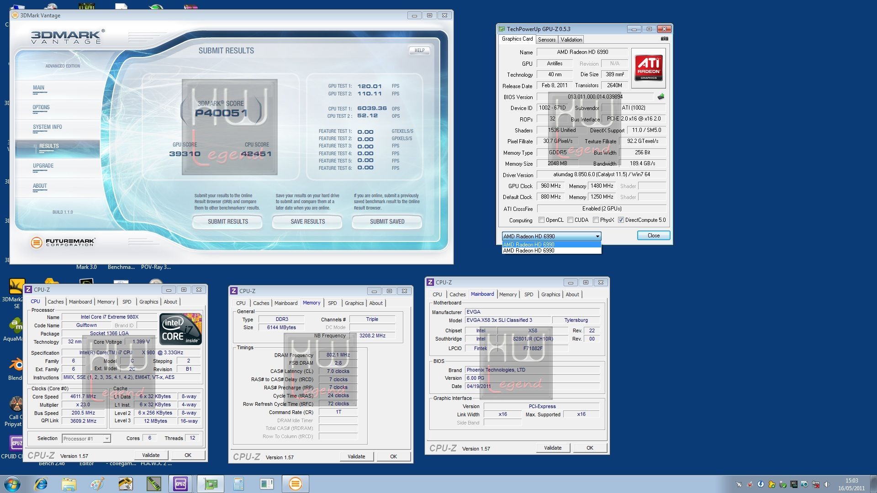This screenshot has width=877, height=493.
Task: Open the temperature monitor taskbar icon showing 46
Action: click(125, 484)
